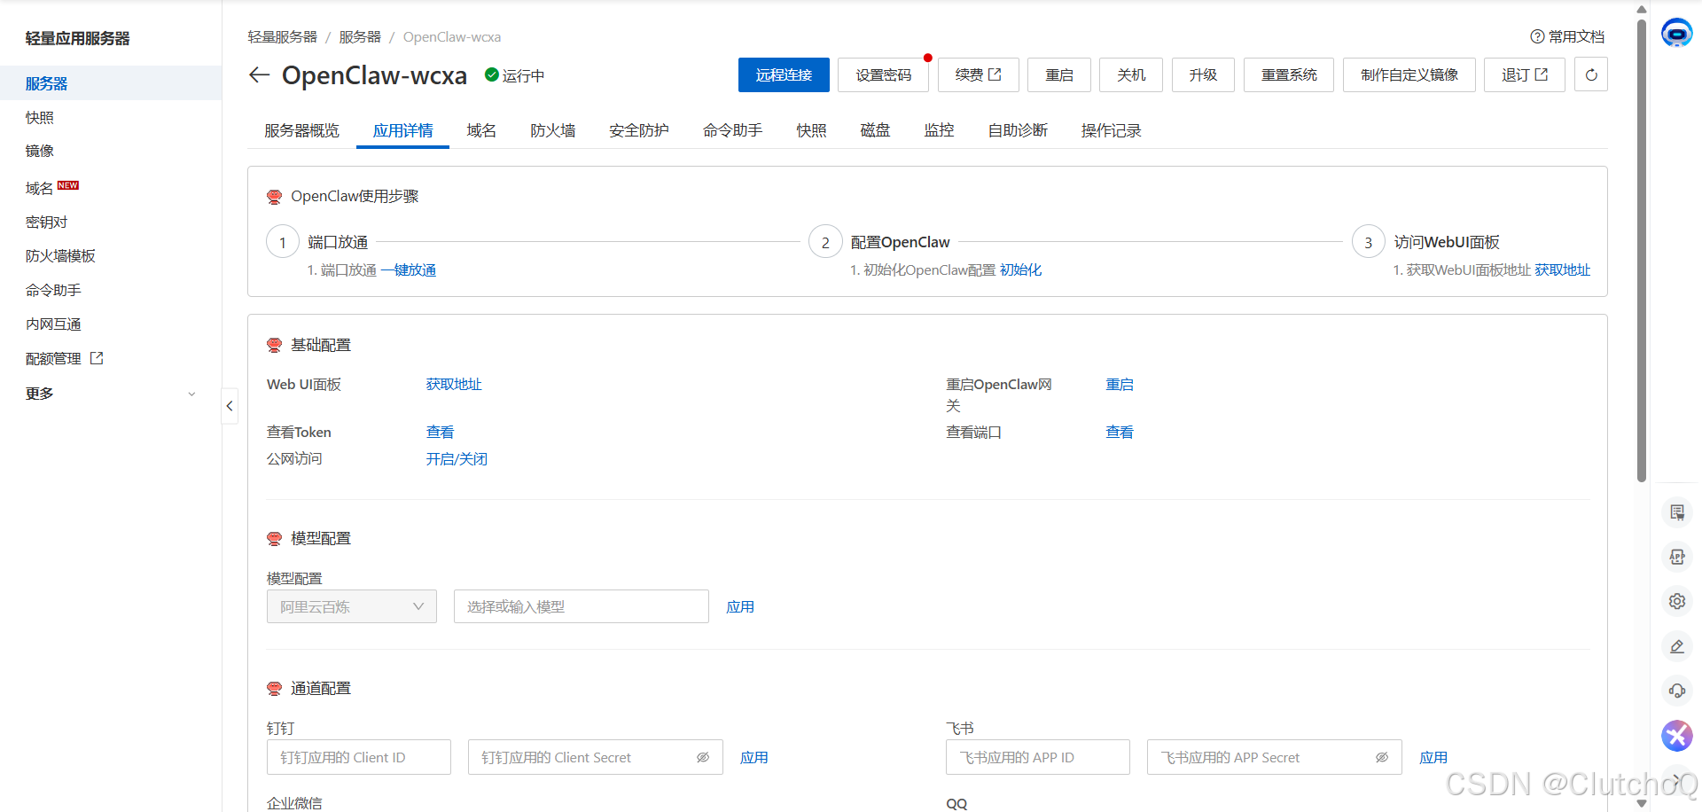Click the 续费 button

coord(979,75)
